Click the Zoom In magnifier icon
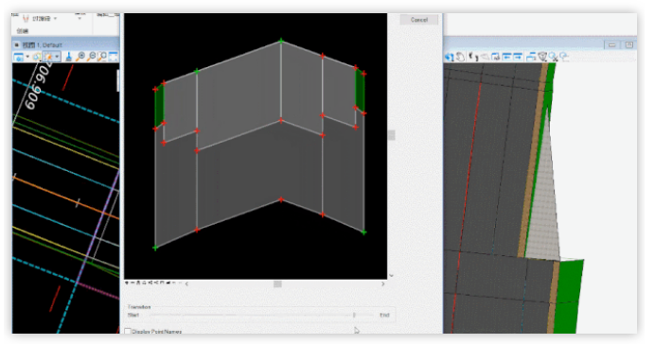 pyautogui.click(x=81, y=57)
